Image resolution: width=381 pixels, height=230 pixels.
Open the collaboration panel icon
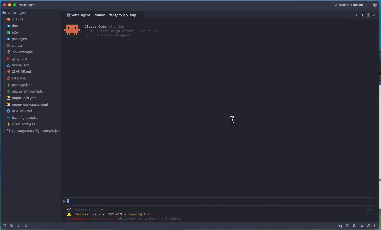pos(369,226)
